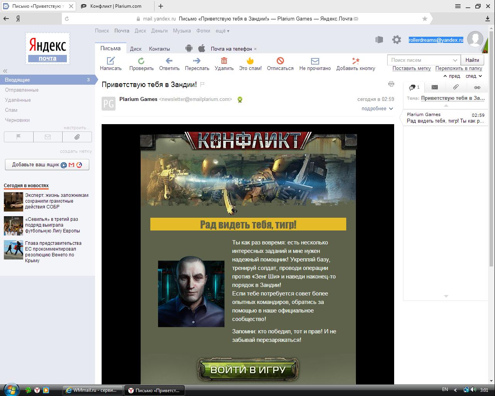
Task: Click Добавьте ваш ящик button
Action: (47, 165)
